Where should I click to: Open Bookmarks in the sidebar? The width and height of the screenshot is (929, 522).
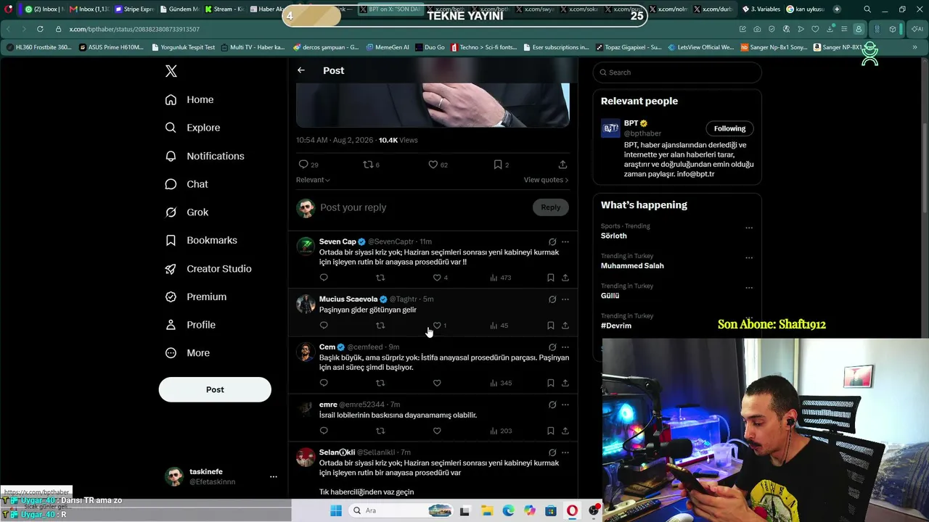point(201,240)
